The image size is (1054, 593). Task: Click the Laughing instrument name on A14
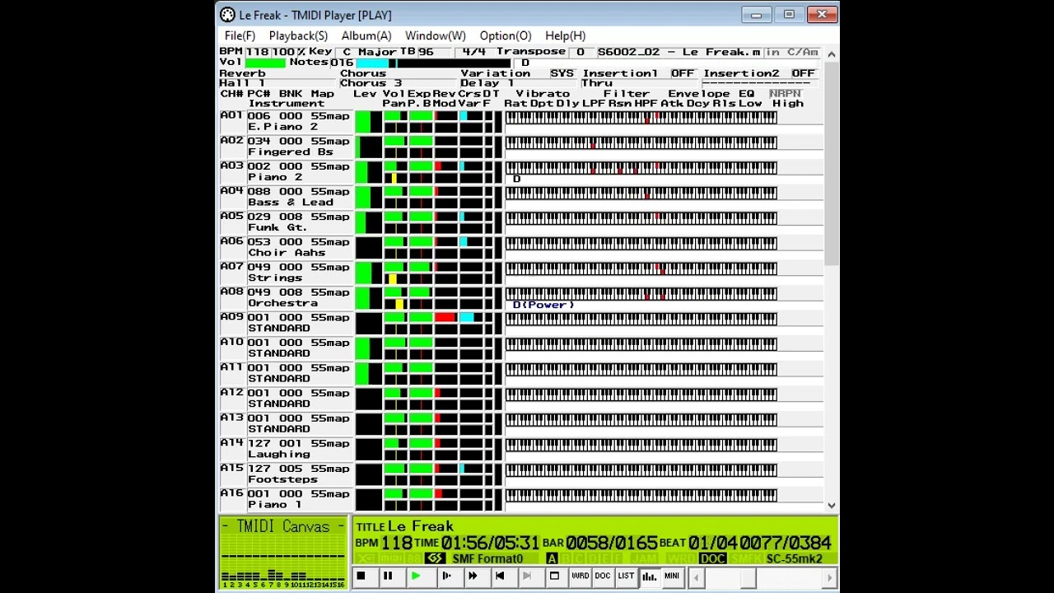point(279,454)
